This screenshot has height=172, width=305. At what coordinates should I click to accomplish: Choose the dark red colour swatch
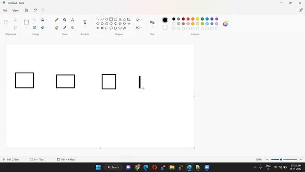tap(183, 19)
